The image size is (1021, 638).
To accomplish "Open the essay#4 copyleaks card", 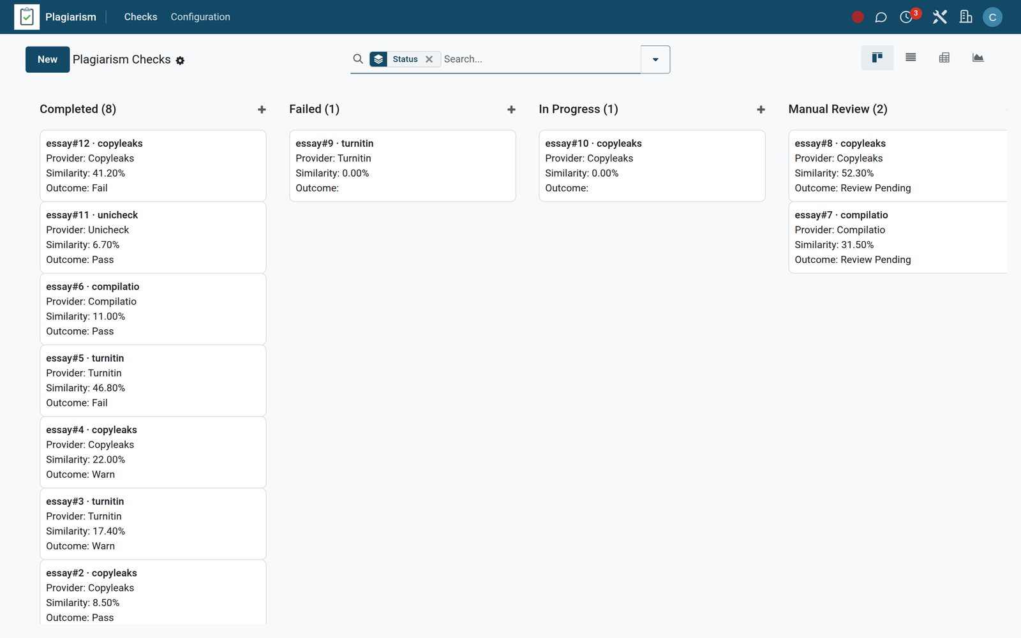I will click(153, 452).
